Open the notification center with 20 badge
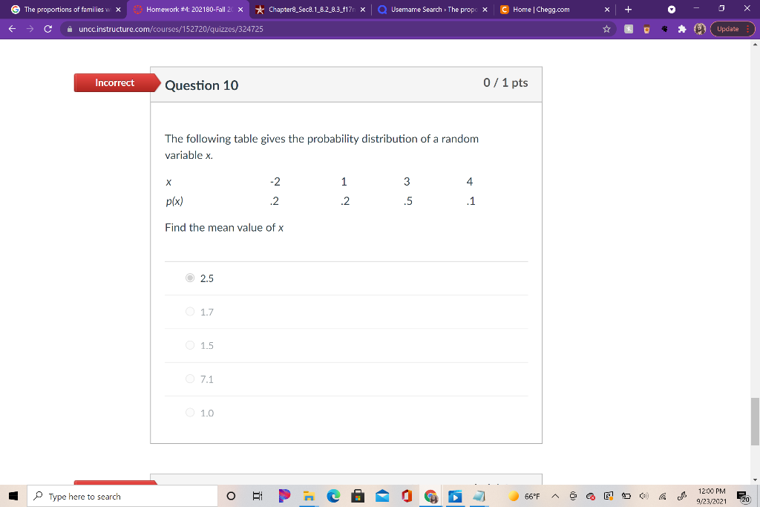Image resolution: width=760 pixels, height=507 pixels. (743, 497)
